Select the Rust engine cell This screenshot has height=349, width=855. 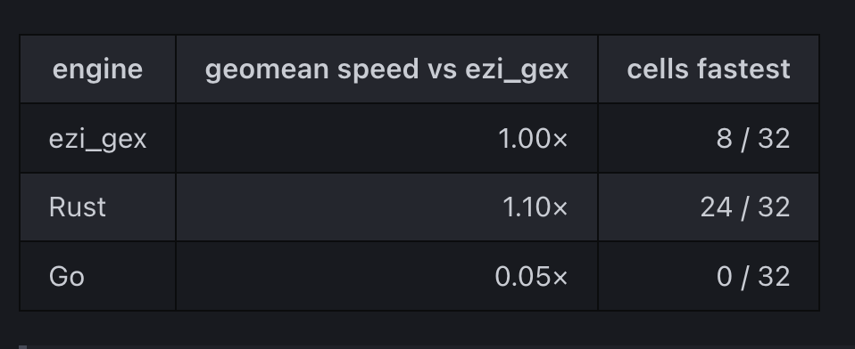tap(97, 207)
